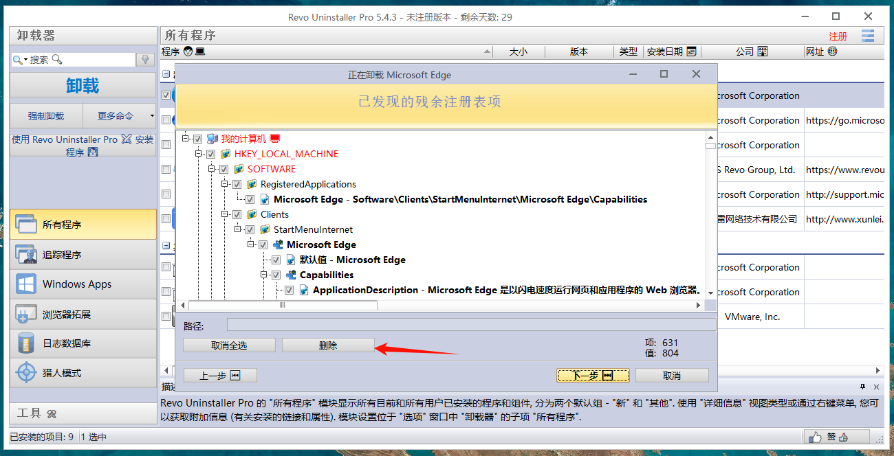This screenshot has height=456, width=894.
Task: Uncheck the ApplicationDescription value checkbox
Action: (290, 290)
